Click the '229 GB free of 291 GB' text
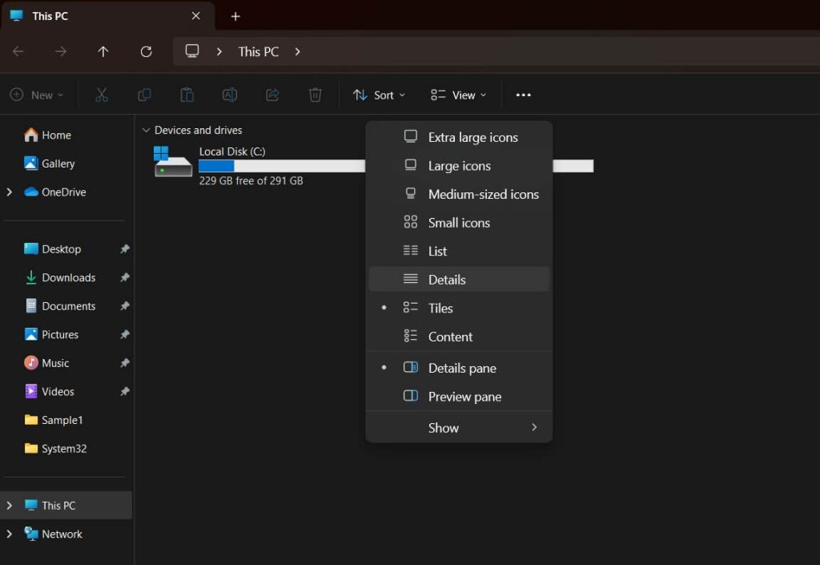Screen dimensions: 820x565 tap(251, 180)
